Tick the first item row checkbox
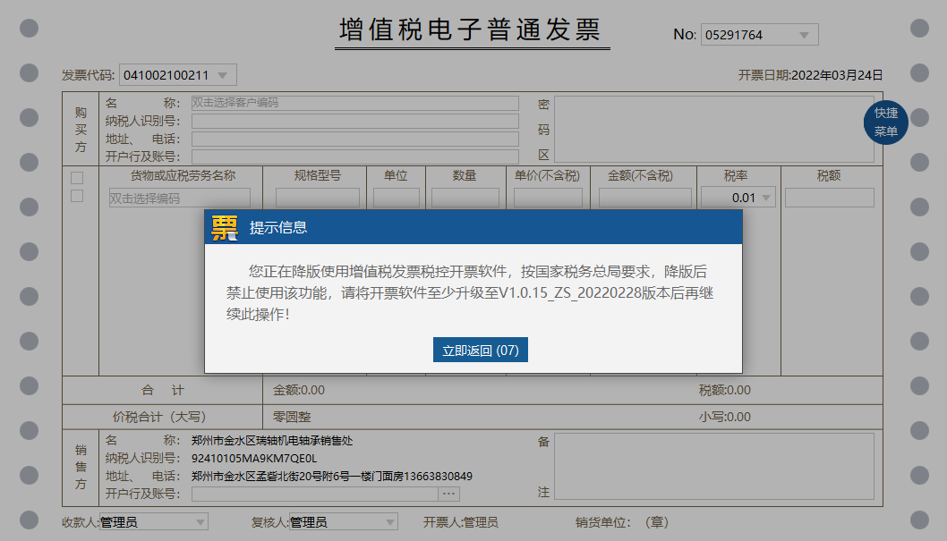Image resolution: width=947 pixels, height=541 pixels. [x=77, y=178]
